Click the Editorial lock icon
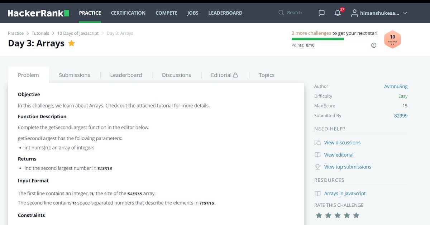This screenshot has width=430, height=225. coord(235,75)
